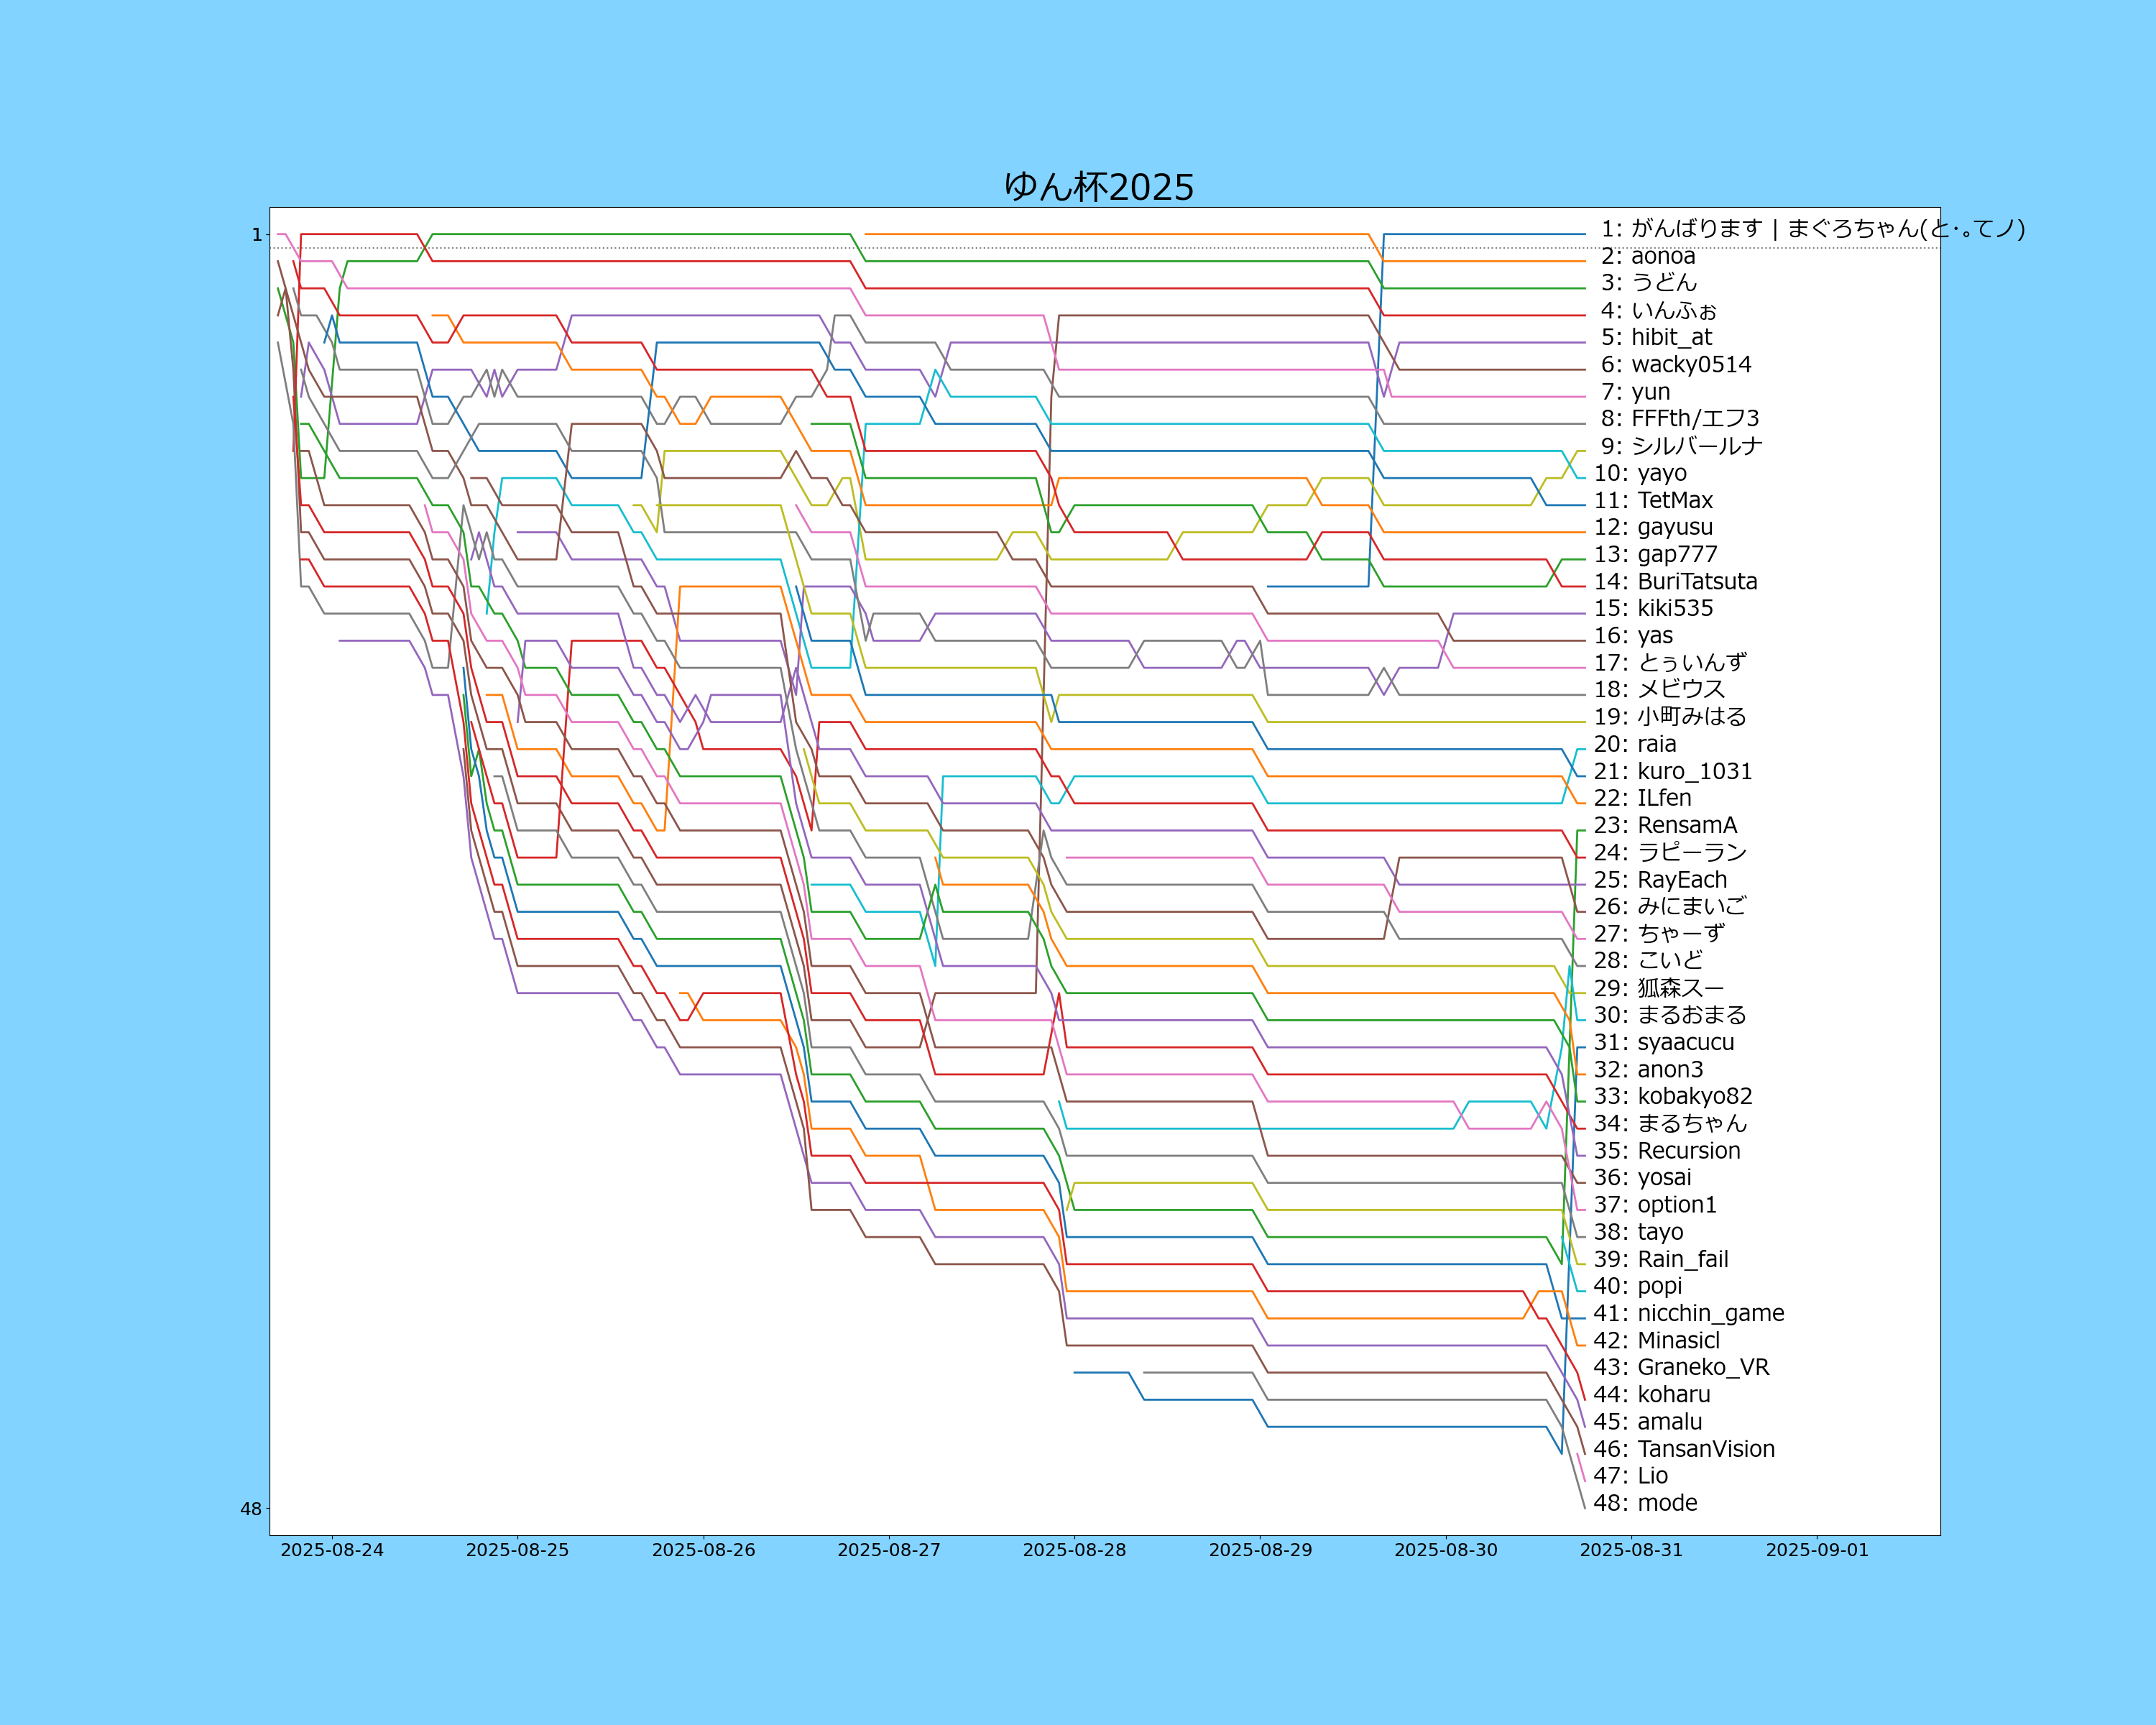Click the rank 1 がんばります legend label
The image size is (2156, 1725).
(1812, 229)
